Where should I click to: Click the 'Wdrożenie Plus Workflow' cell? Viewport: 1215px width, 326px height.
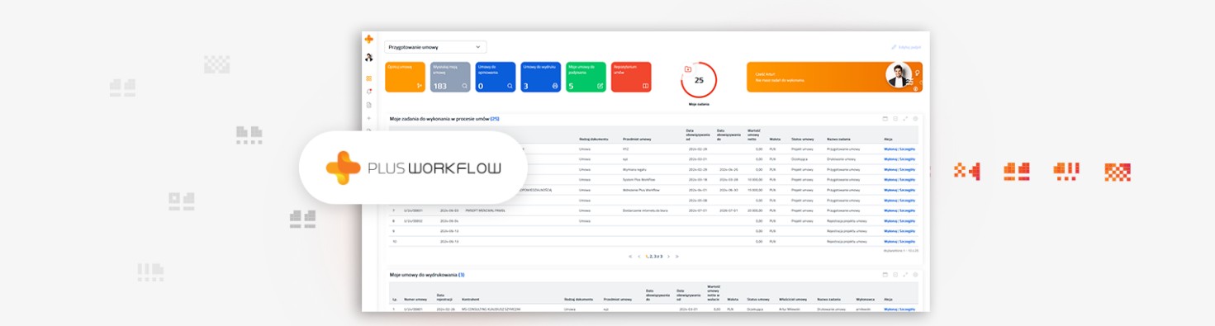coord(641,190)
